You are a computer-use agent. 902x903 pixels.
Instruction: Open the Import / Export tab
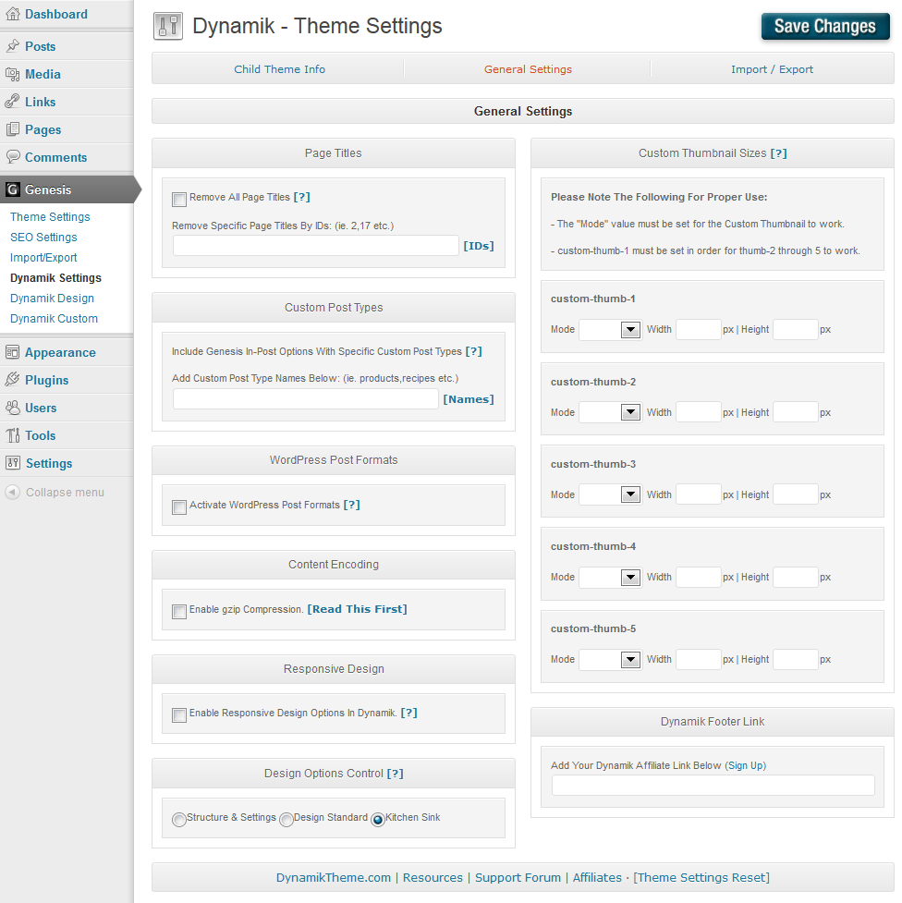click(772, 69)
